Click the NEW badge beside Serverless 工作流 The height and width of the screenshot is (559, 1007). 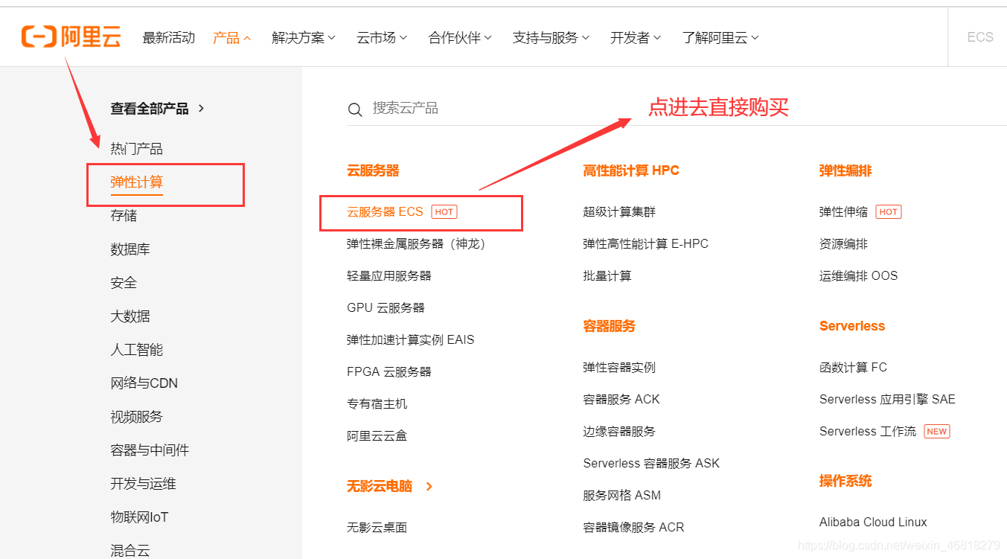coord(936,432)
